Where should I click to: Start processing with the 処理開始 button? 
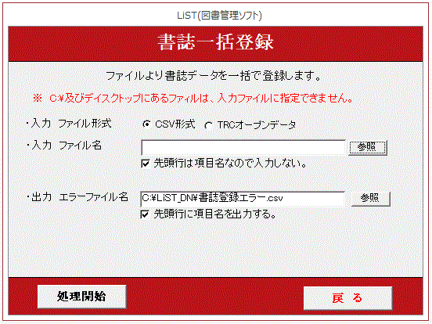[82, 297]
